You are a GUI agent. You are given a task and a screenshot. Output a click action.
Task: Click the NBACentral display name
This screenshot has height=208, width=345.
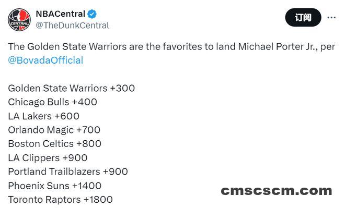(x=60, y=14)
